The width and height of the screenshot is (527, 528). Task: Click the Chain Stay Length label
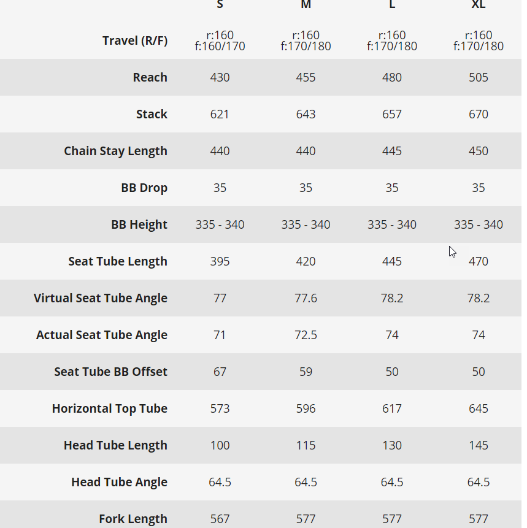pyautogui.click(x=115, y=151)
